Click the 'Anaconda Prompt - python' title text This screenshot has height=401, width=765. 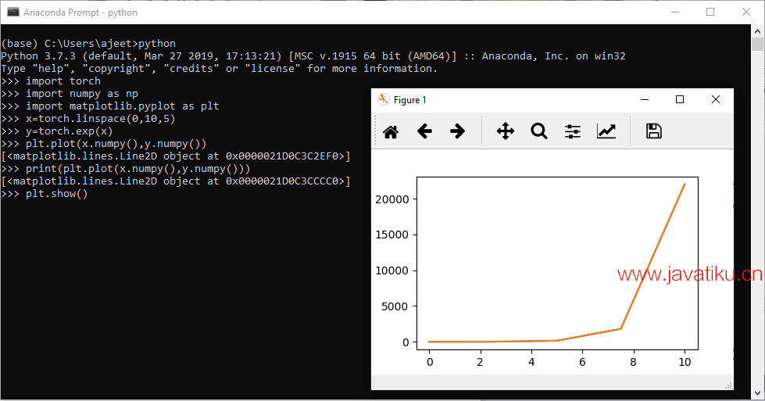click(x=80, y=13)
